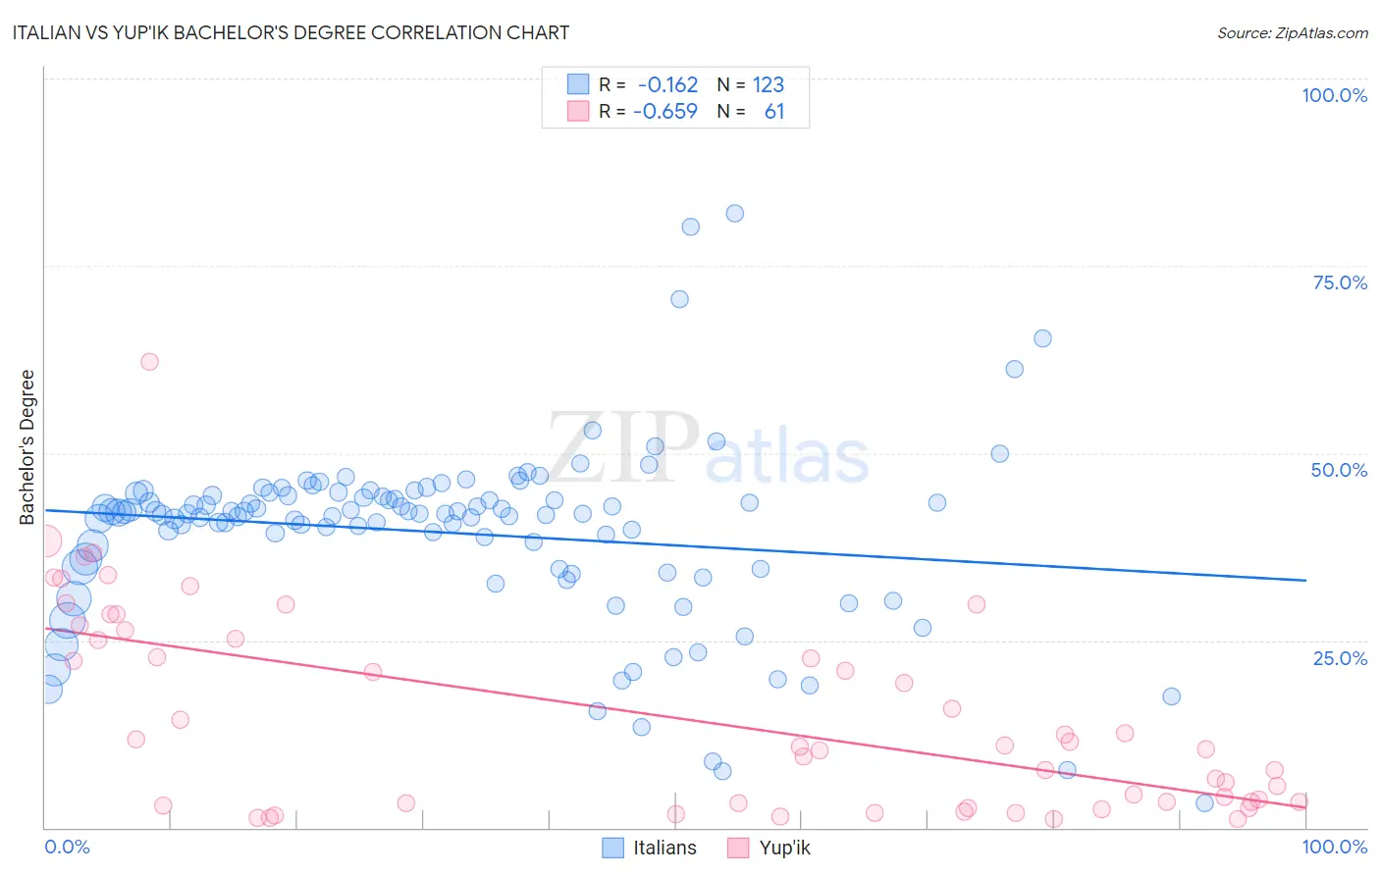
Task: Click the N = 61 statistic text
Action: [751, 111]
